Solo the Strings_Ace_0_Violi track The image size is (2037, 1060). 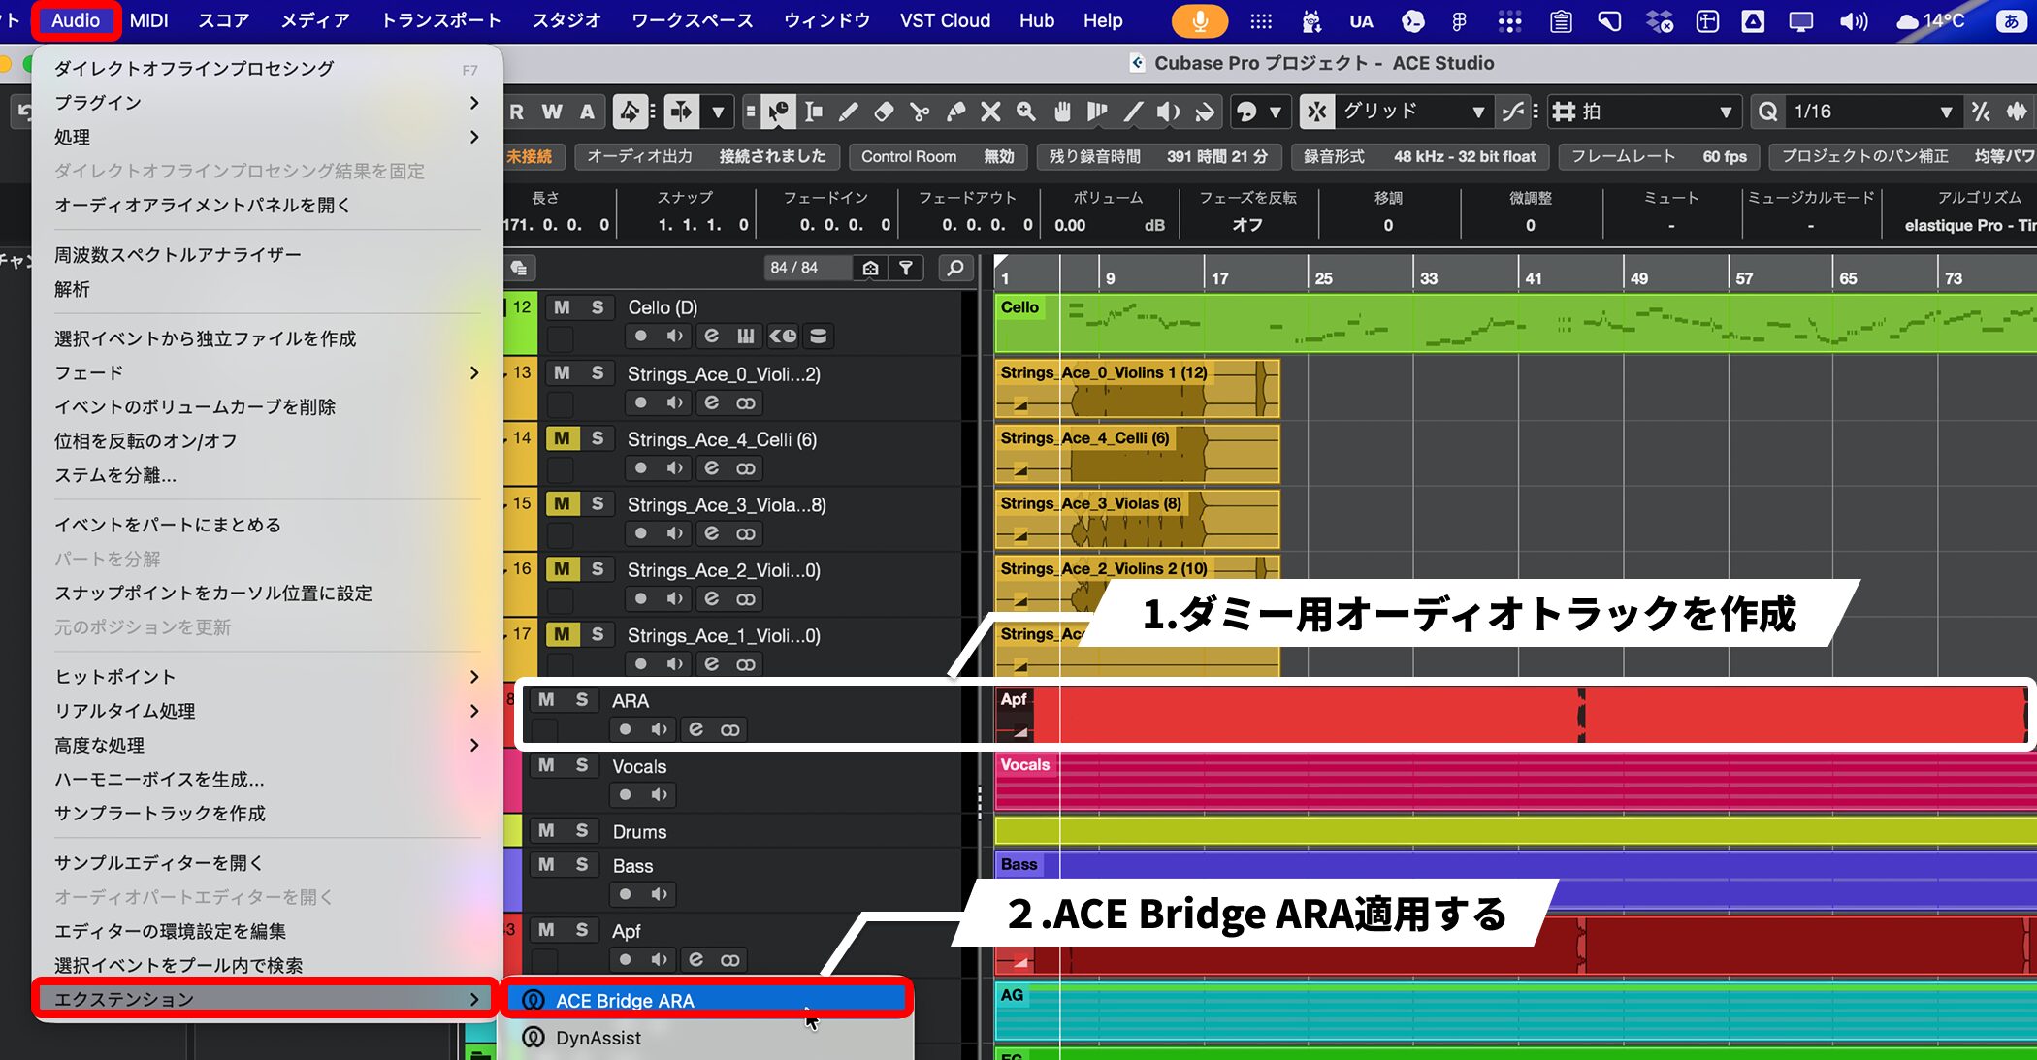click(598, 373)
